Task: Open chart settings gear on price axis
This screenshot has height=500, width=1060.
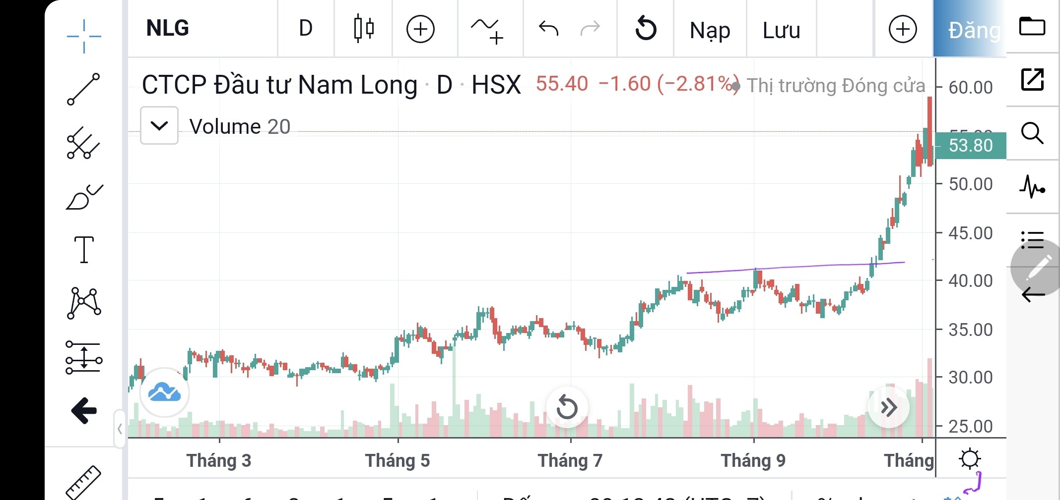Action: point(970,459)
